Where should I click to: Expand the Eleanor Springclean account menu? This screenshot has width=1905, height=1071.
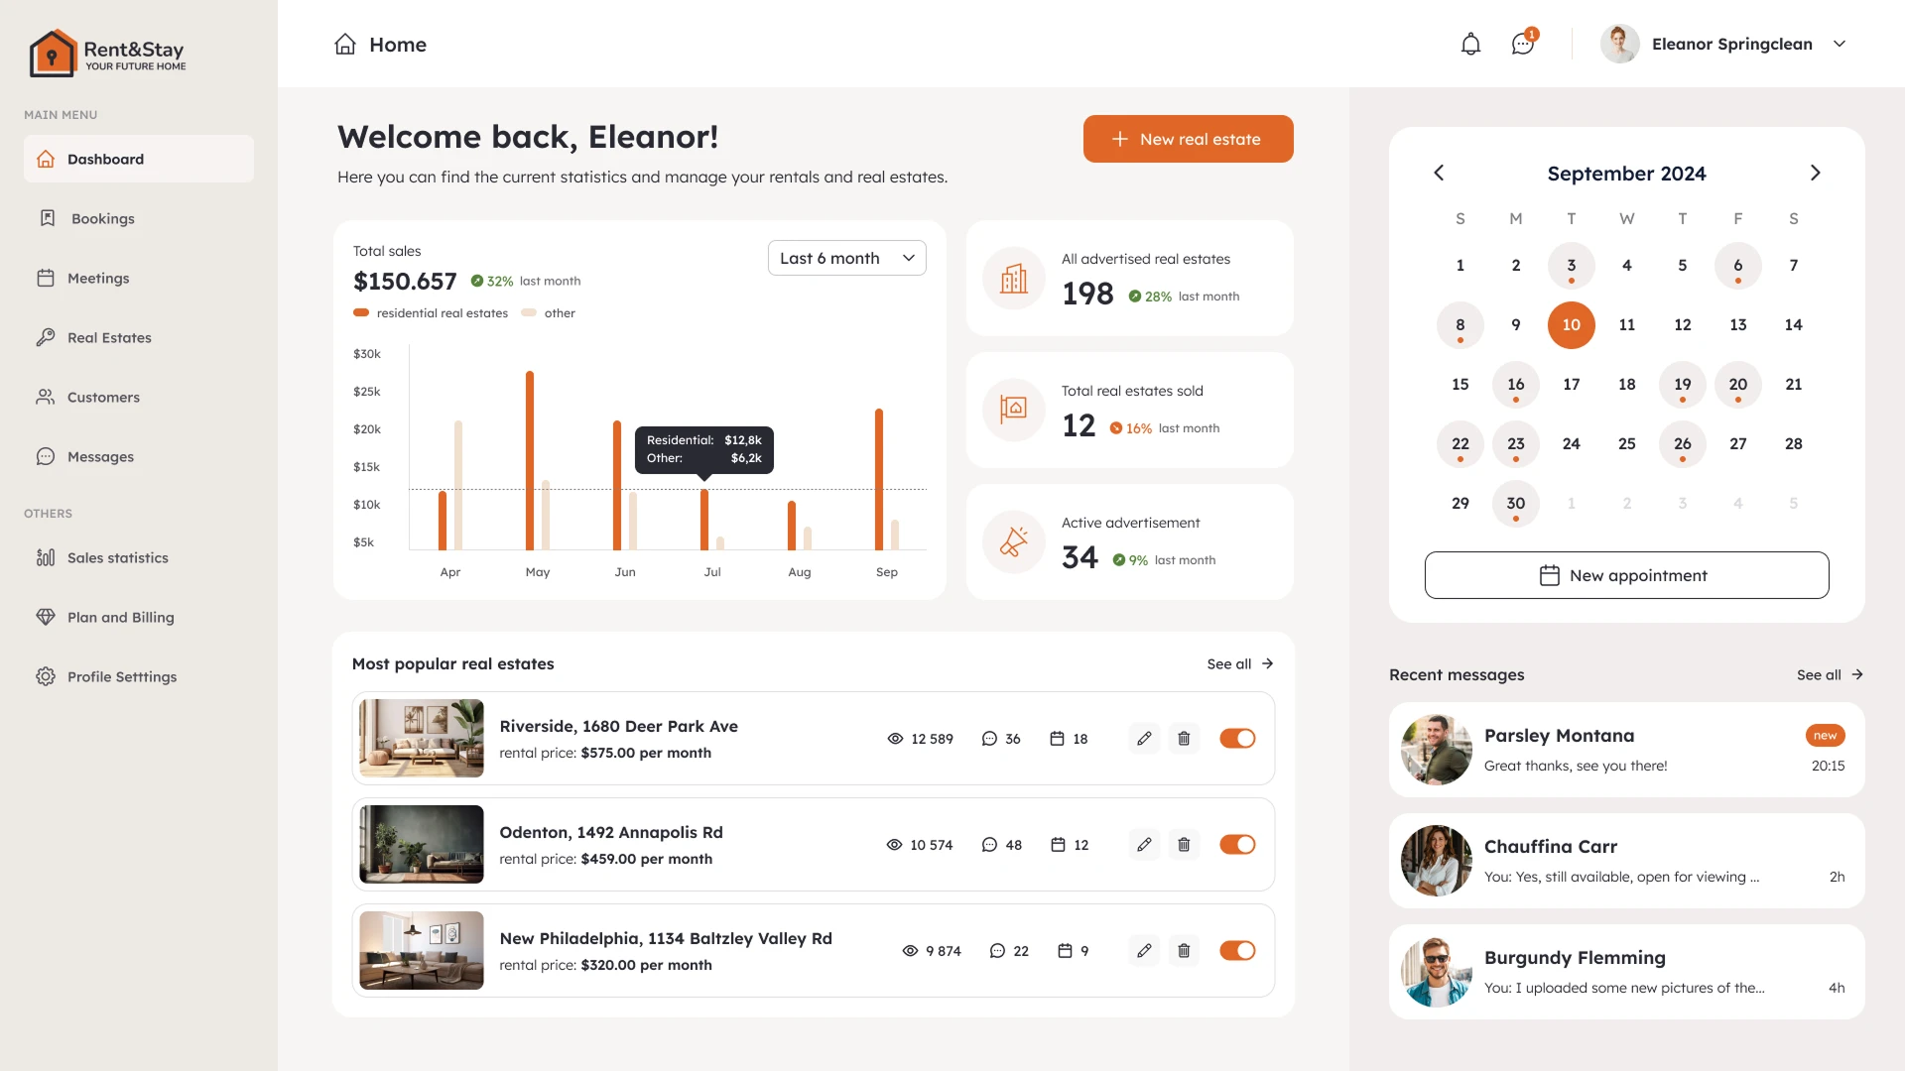point(1841,44)
